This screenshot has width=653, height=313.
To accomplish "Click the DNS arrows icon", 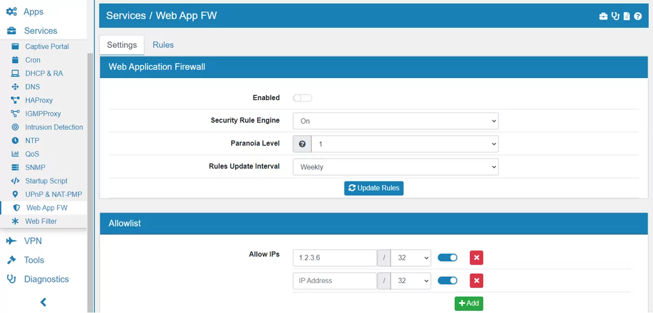I will click(15, 87).
